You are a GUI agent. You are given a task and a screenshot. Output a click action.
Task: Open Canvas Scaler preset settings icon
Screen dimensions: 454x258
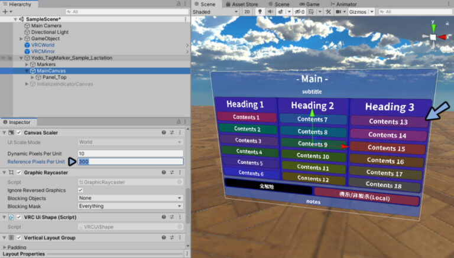tap(172, 132)
